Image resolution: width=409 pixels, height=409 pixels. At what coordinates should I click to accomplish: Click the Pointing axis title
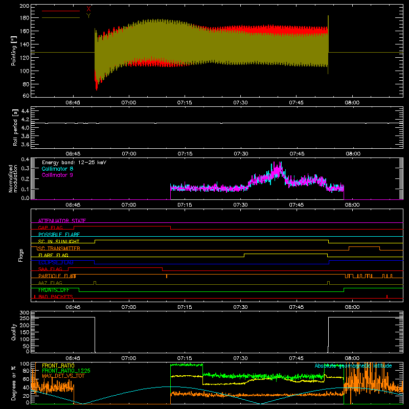(x=14, y=51)
